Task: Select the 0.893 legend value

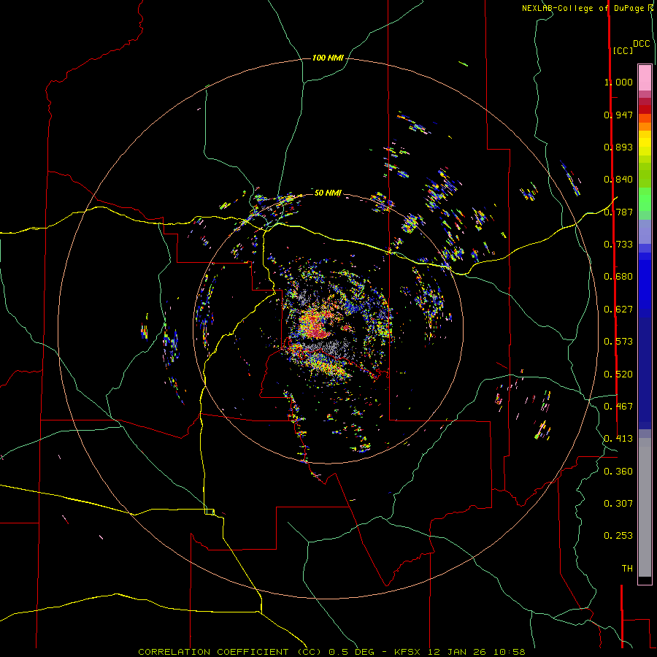Action: (x=618, y=147)
